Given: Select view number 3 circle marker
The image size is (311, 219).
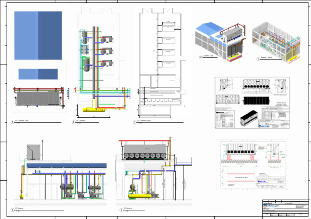Looking at the screenshot, I should (13, 210).
